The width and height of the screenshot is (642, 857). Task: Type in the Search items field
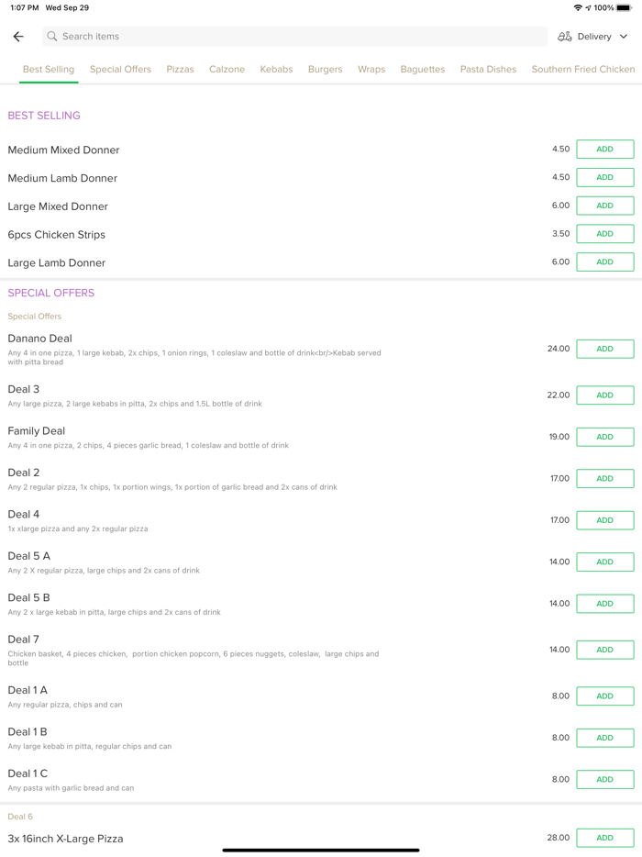tap(293, 37)
